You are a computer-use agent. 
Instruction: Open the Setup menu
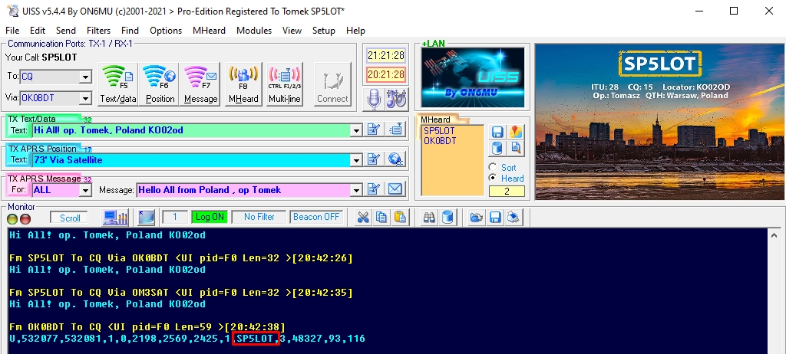point(324,31)
